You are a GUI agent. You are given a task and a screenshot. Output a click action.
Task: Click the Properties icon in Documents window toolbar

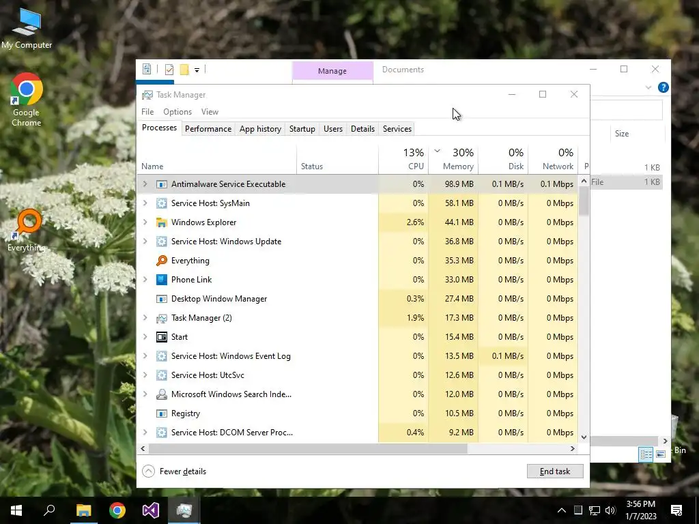tap(147, 69)
